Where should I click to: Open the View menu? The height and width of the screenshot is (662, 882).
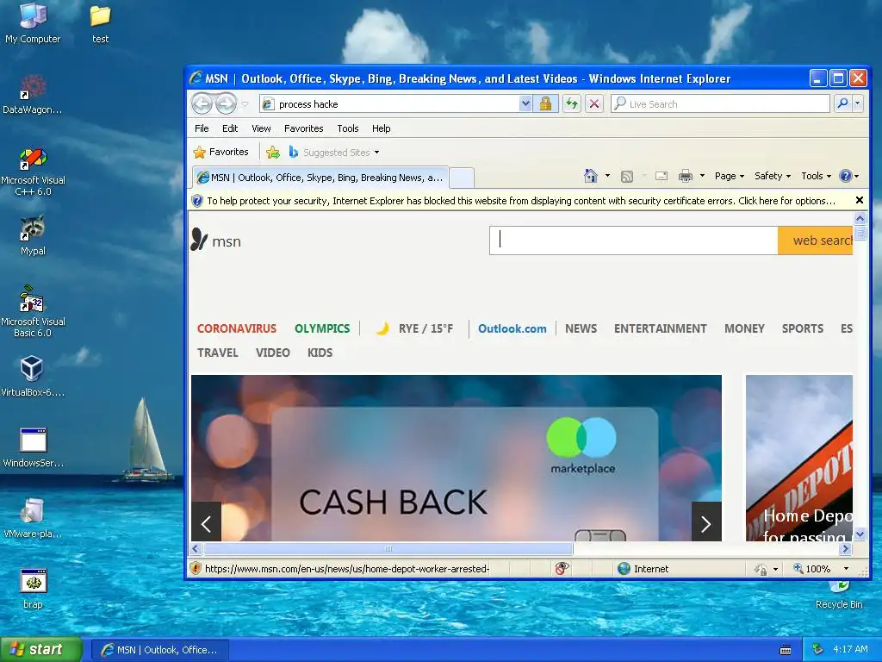[261, 128]
